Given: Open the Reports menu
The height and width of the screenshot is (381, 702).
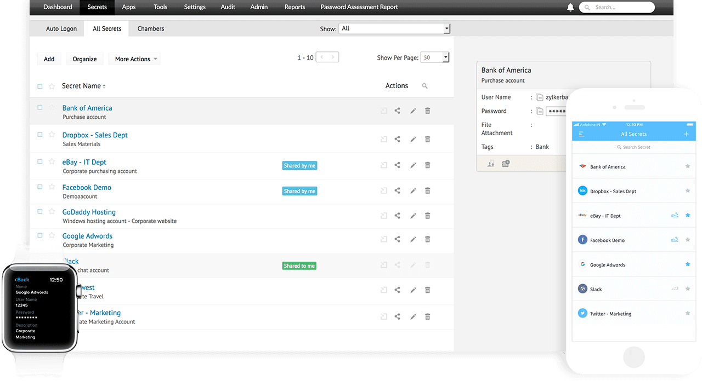Looking at the screenshot, I should (295, 7).
